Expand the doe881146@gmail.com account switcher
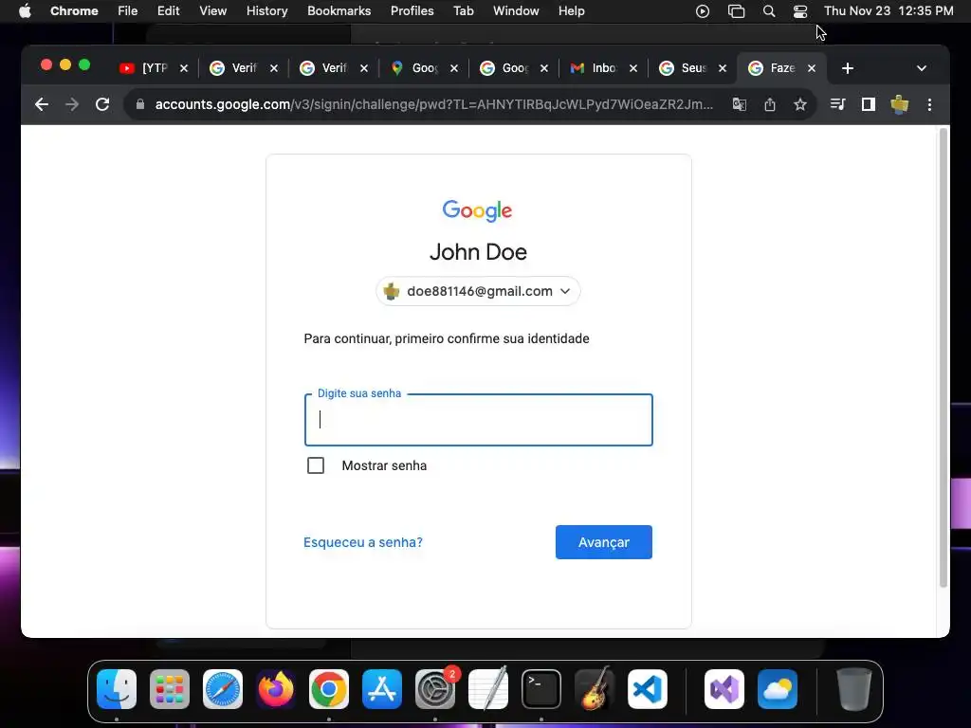This screenshot has height=728, width=971. [x=478, y=291]
